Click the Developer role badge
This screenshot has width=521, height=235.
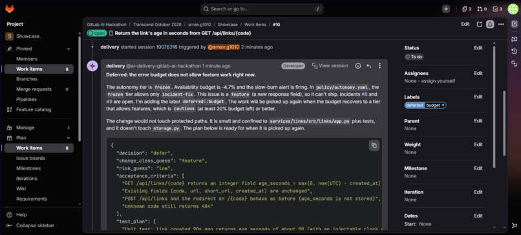293,66
